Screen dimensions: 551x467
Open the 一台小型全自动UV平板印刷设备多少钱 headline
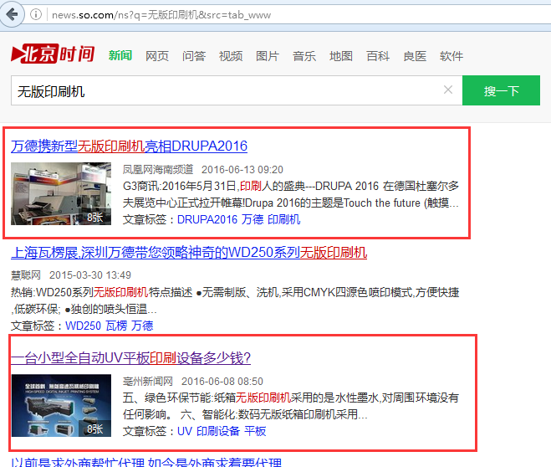point(130,357)
